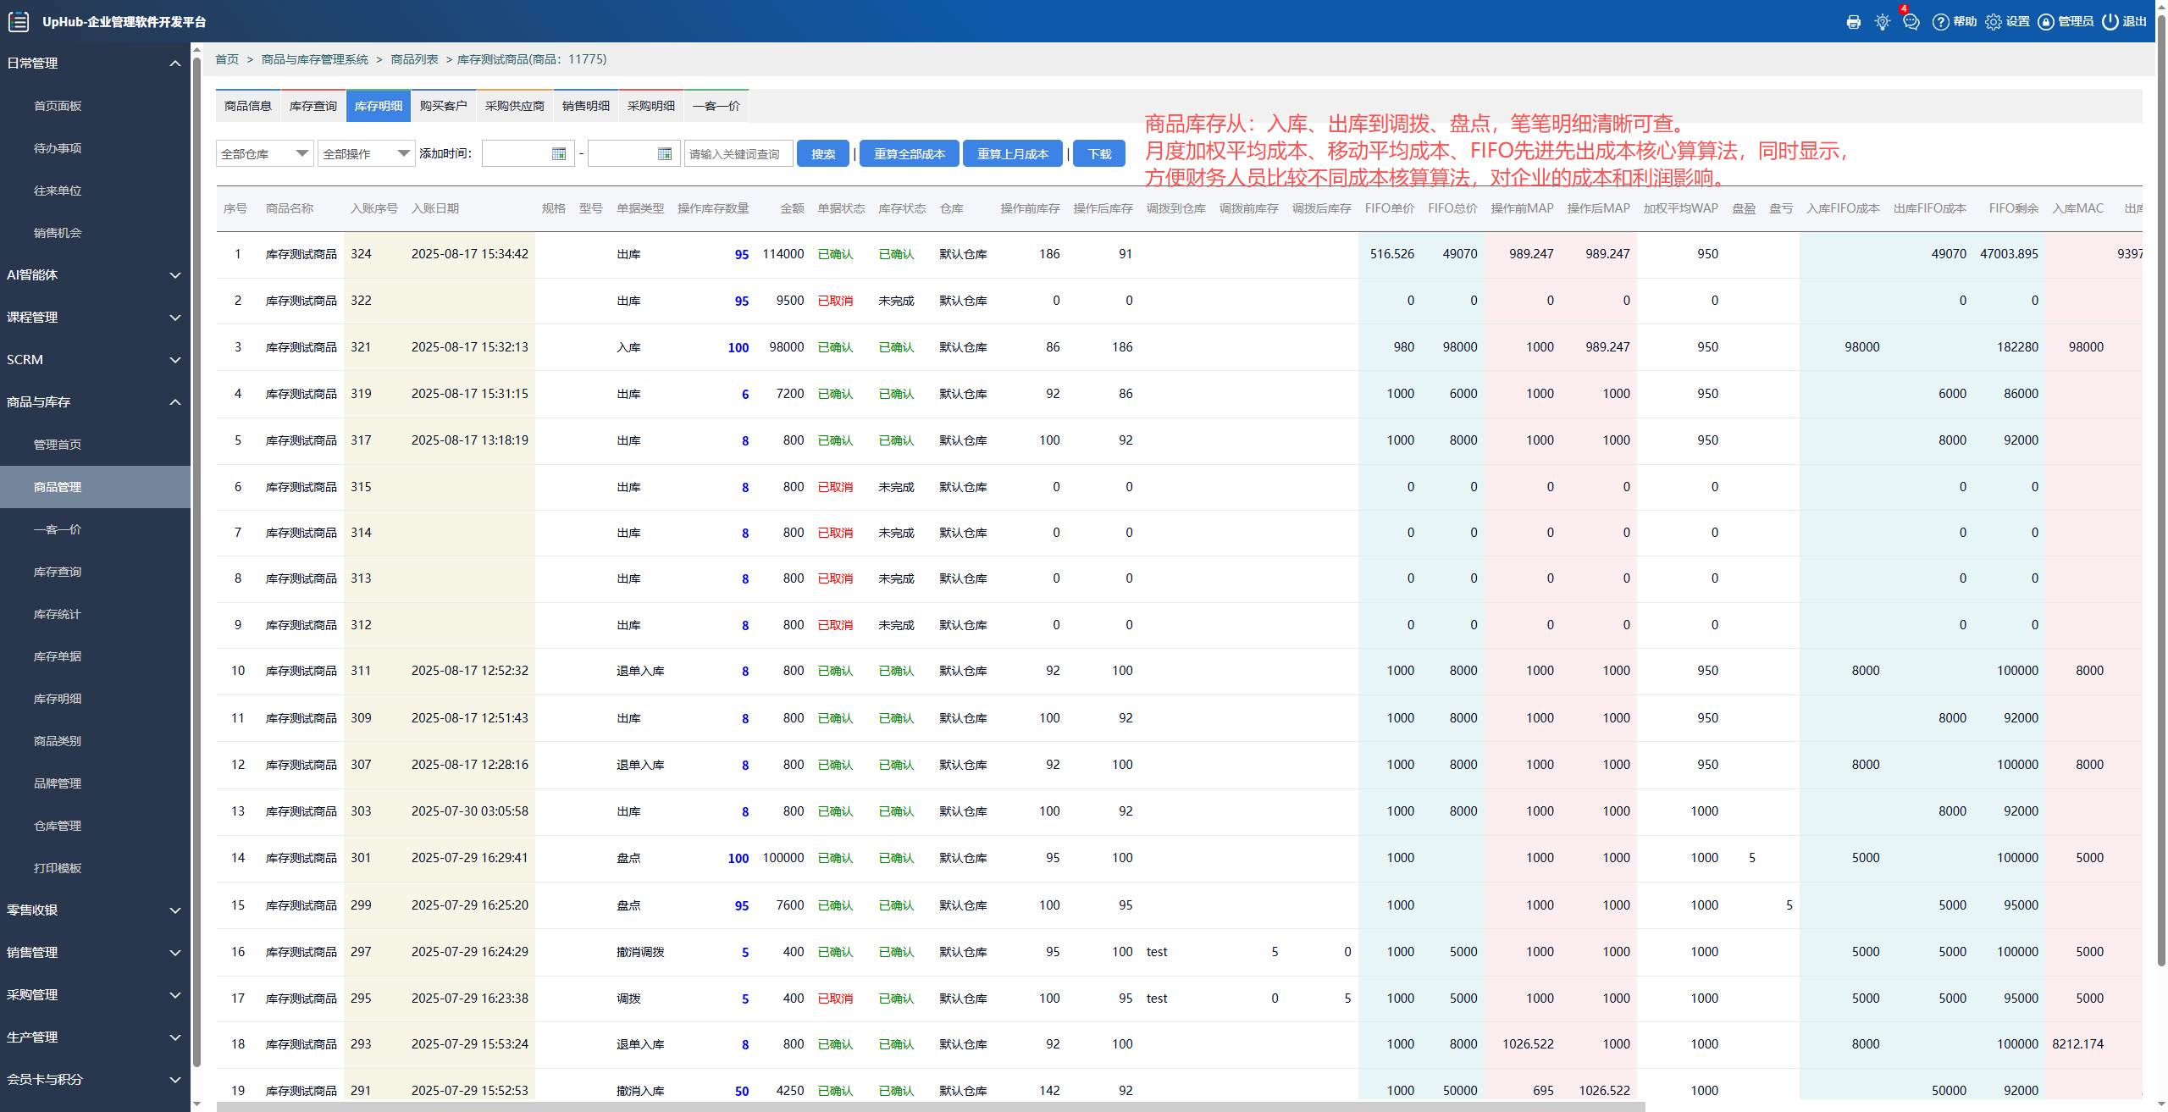Click the 下载 download button
This screenshot has width=2168, height=1112.
click(x=1099, y=154)
